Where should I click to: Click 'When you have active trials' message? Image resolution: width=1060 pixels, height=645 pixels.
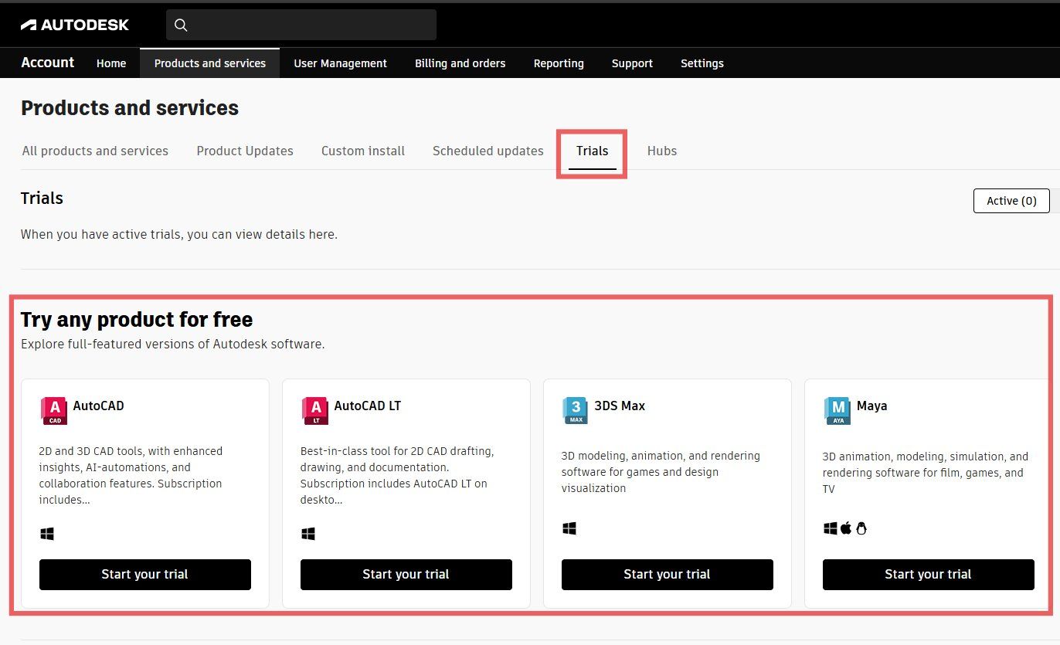(x=179, y=234)
